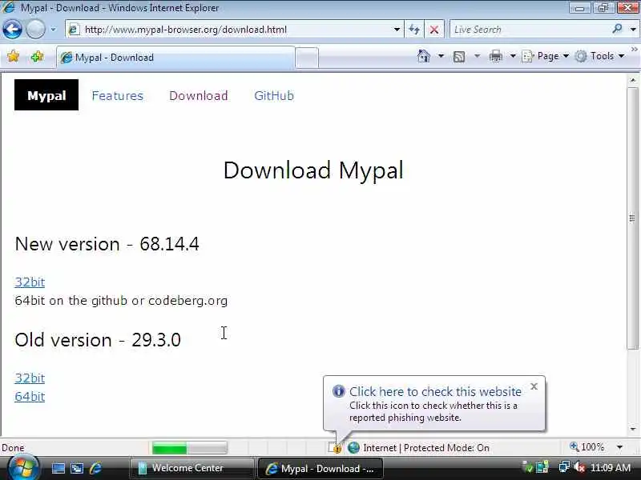The width and height of the screenshot is (641, 480).
Task: Expand the Home button dropdown arrow
Action: (441, 56)
